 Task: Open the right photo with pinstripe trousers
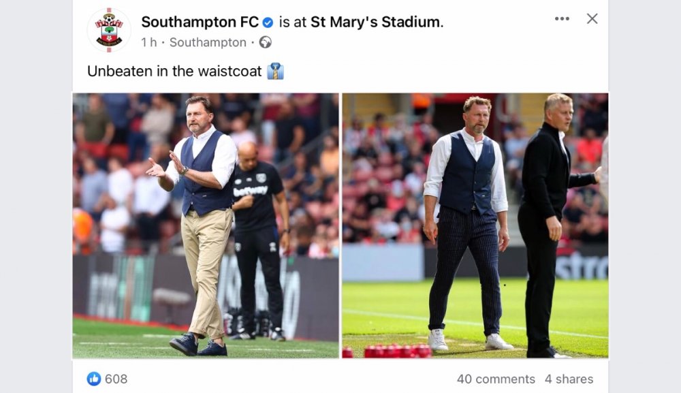point(475,225)
